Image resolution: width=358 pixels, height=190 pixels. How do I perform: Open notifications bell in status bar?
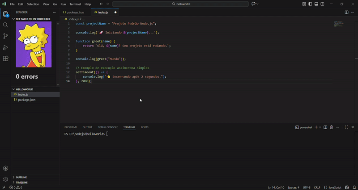coord(353,187)
